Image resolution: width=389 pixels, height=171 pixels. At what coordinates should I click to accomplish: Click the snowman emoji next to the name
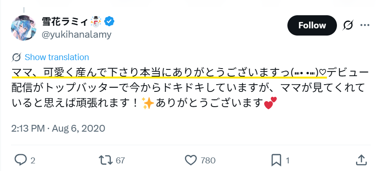96,21
